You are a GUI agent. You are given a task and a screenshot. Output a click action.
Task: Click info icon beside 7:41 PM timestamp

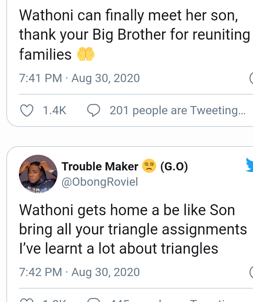251,78
